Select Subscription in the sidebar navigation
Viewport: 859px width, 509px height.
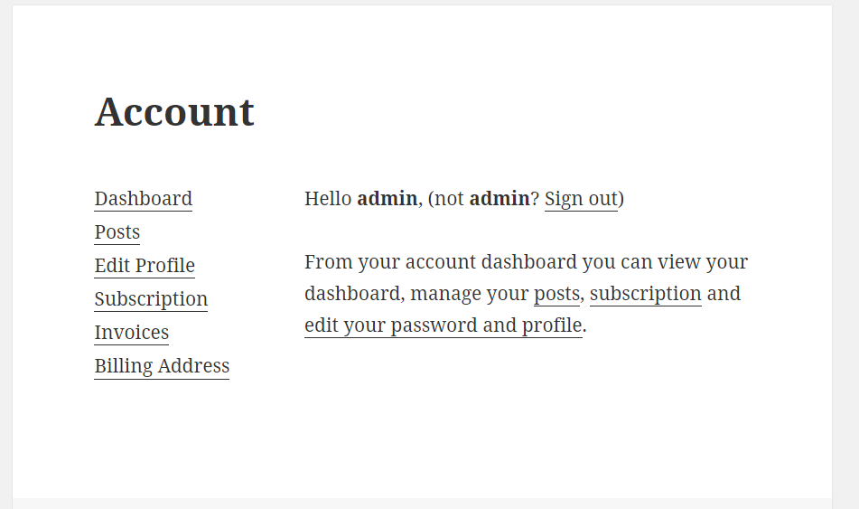(x=151, y=299)
